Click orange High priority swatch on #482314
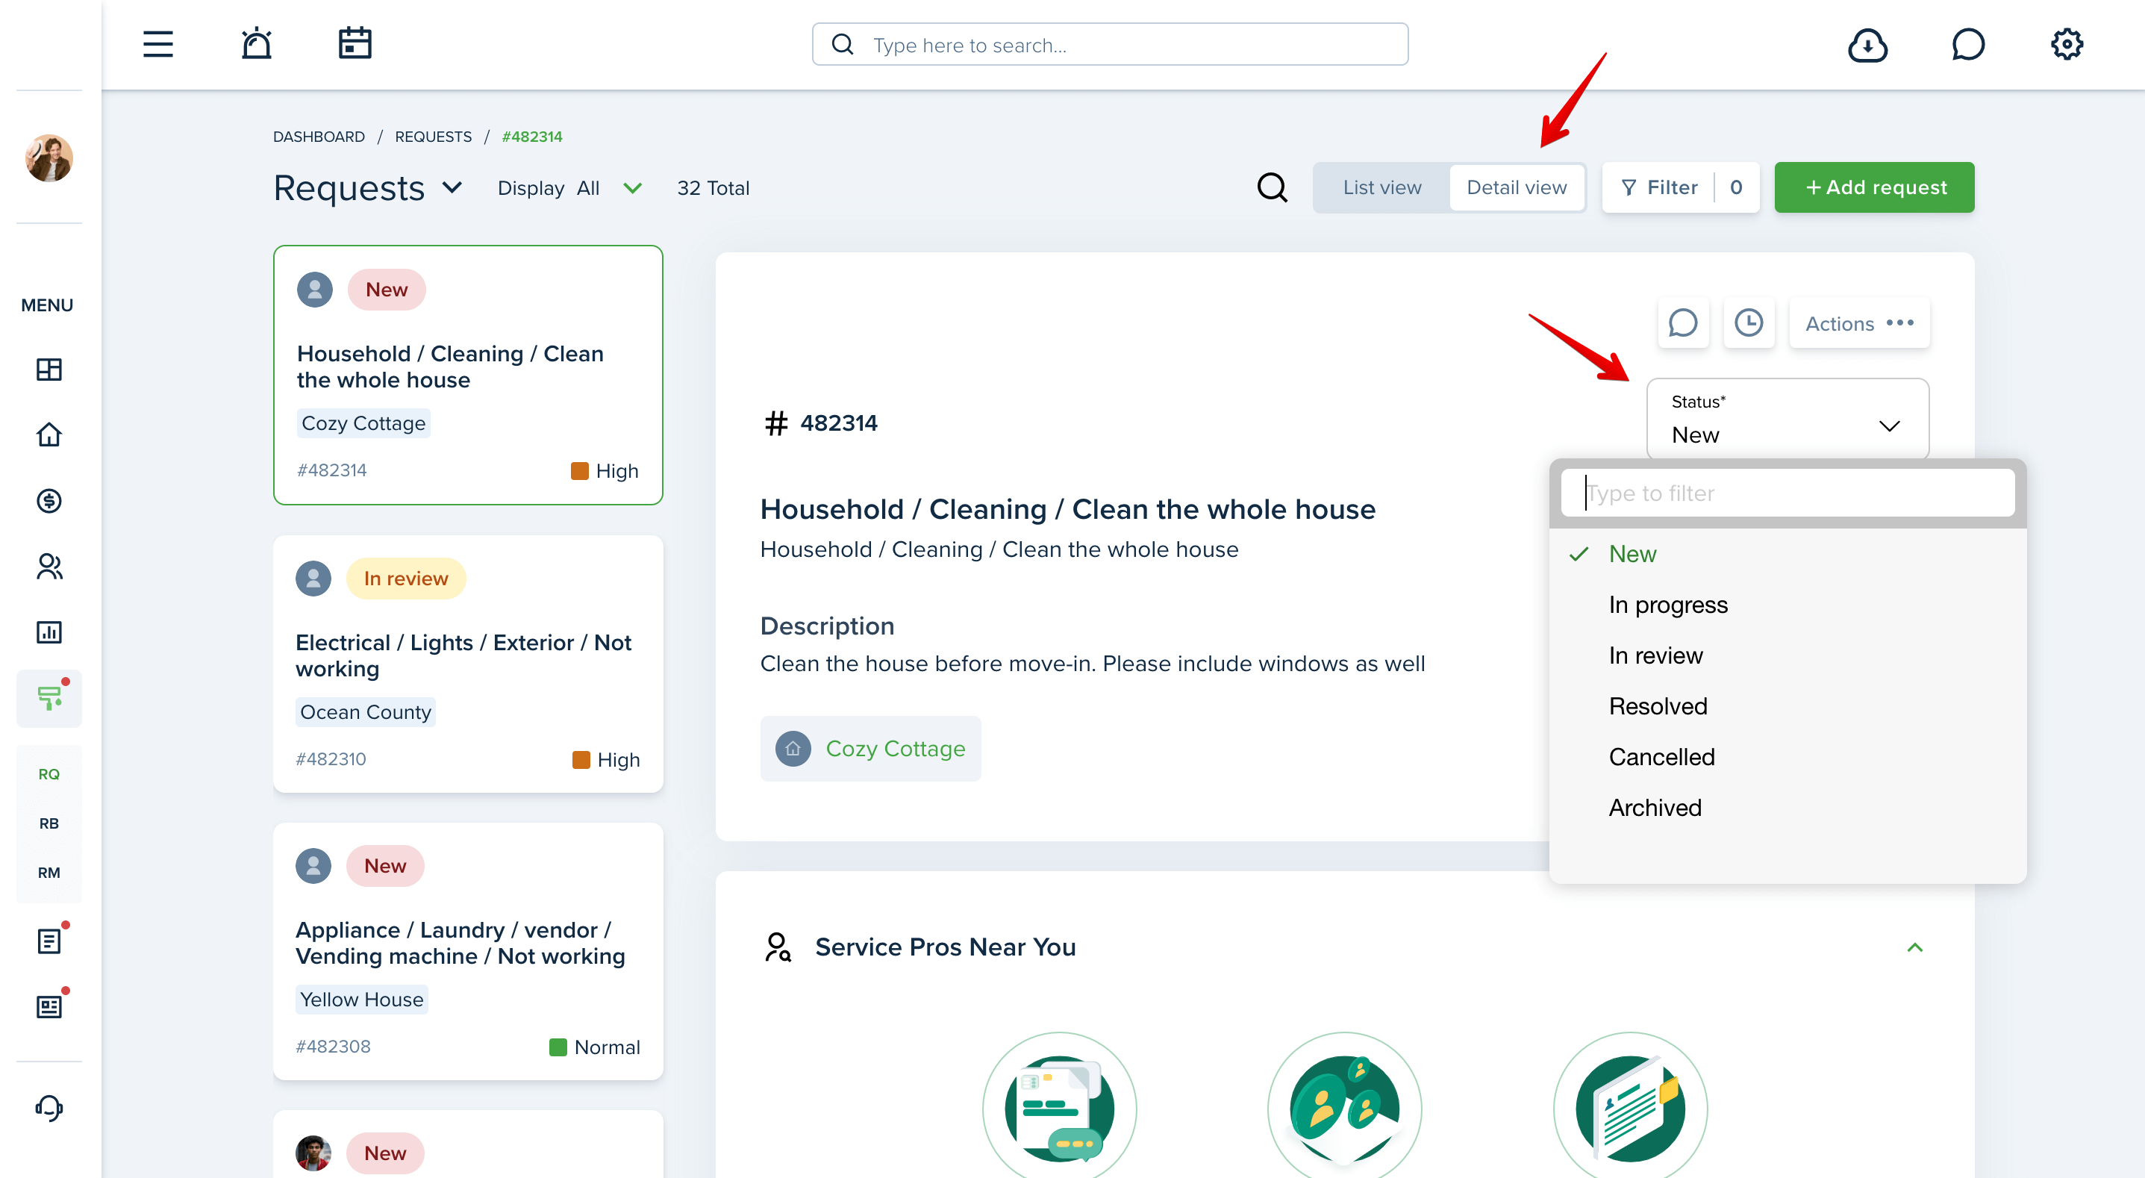This screenshot has width=2145, height=1178. (580, 472)
